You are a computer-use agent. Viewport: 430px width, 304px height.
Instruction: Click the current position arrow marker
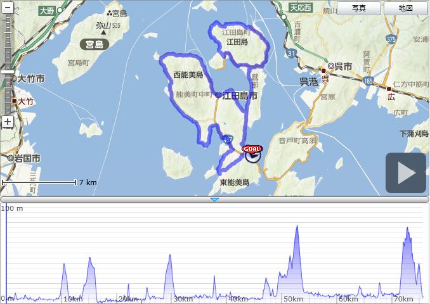coord(252,156)
